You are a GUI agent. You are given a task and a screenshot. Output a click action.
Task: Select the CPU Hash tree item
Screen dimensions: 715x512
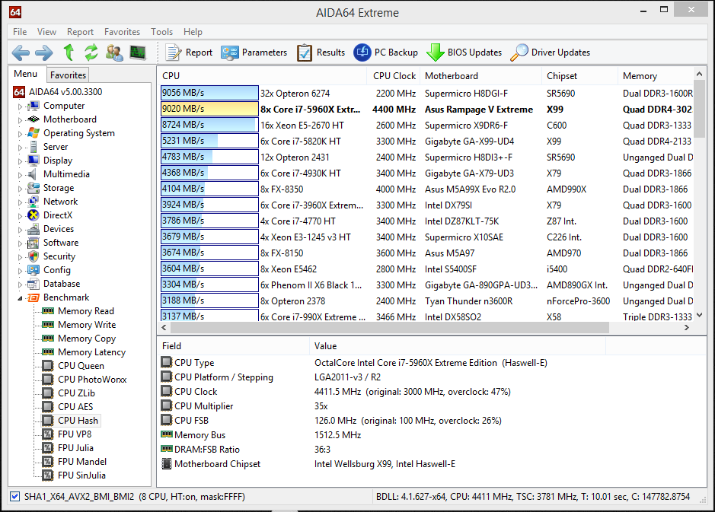78,421
